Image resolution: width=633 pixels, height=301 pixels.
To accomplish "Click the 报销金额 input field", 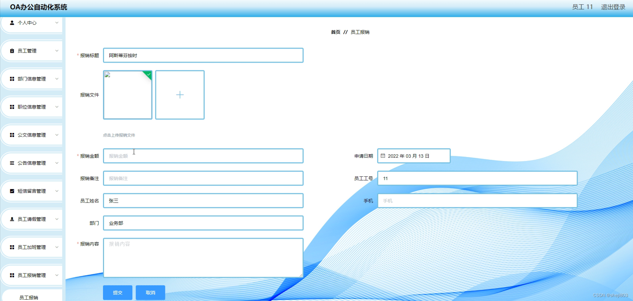I will click(x=203, y=156).
